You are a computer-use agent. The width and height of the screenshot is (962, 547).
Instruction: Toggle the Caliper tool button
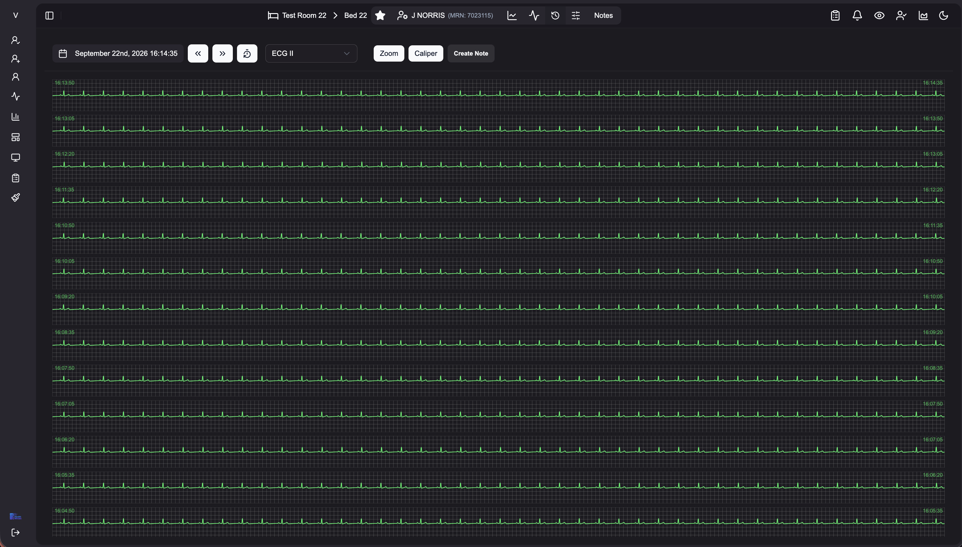click(x=425, y=53)
